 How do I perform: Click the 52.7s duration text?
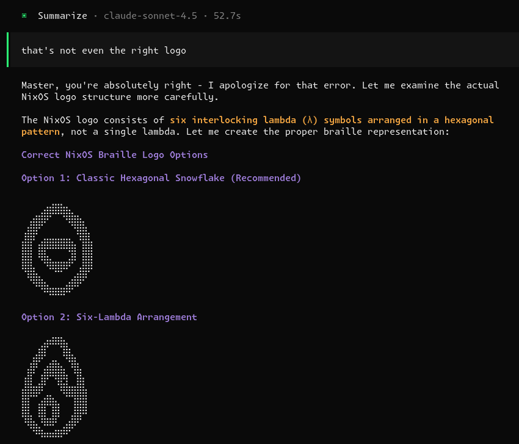[227, 15]
